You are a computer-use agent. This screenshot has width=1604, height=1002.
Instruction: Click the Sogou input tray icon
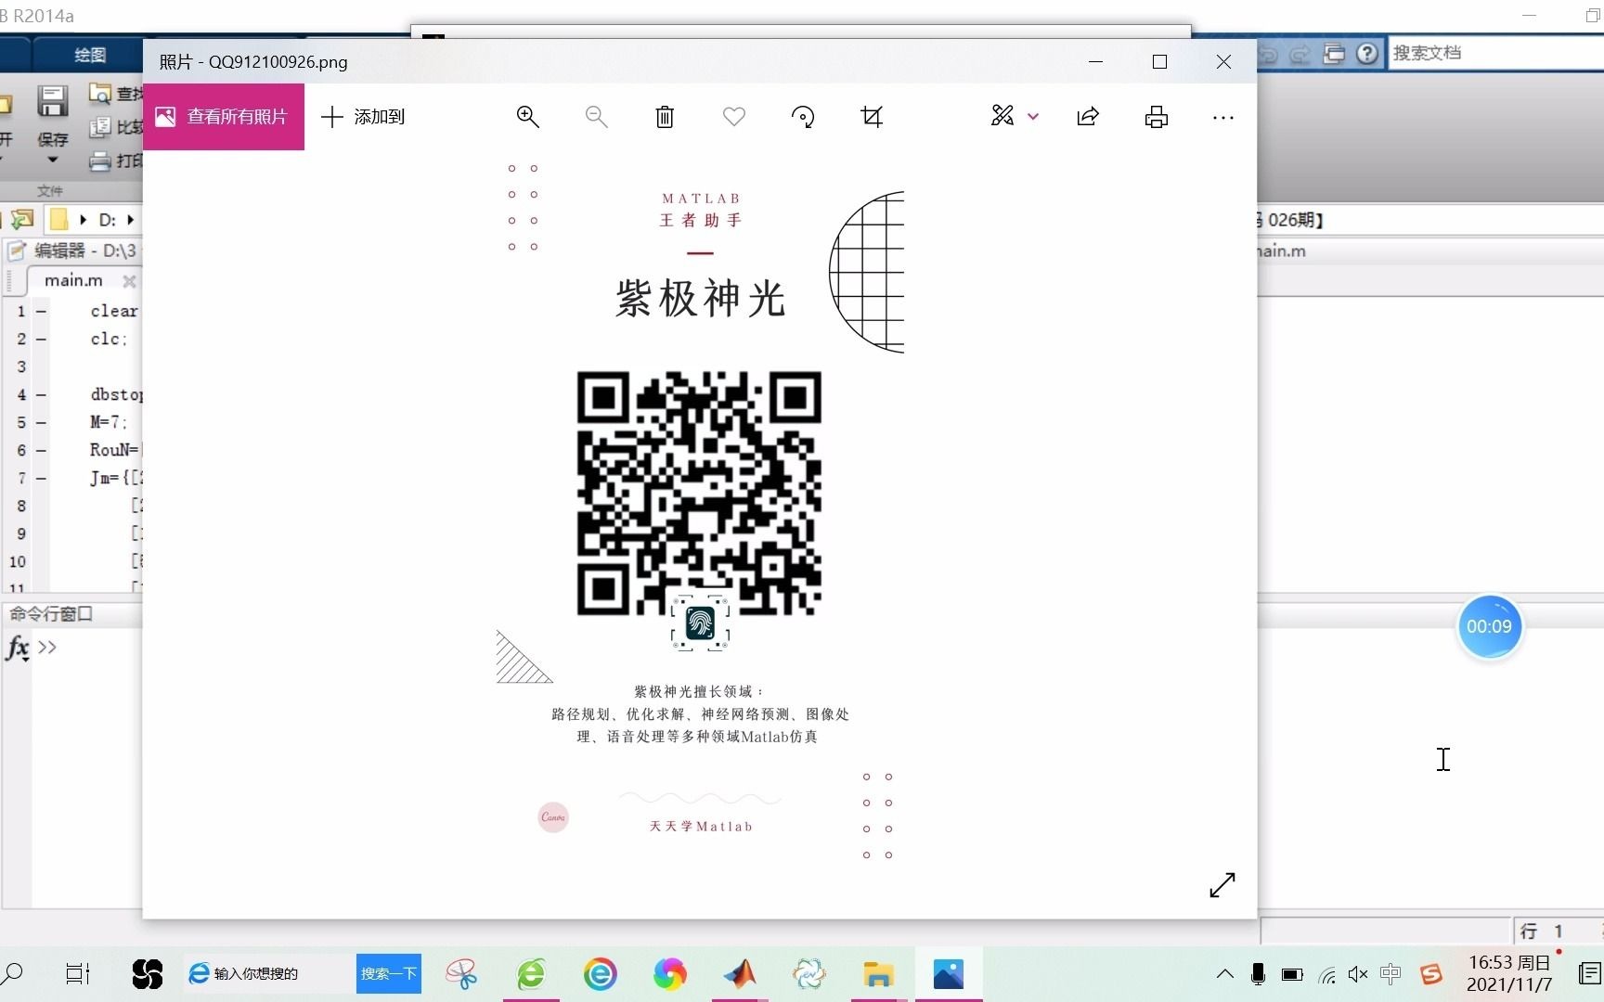pyautogui.click(x=1431, y=974)
